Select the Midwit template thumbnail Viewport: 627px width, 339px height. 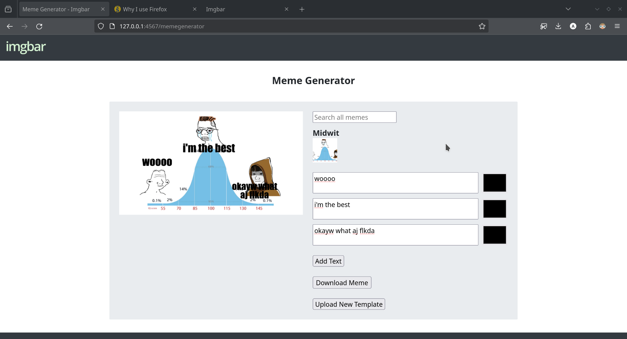325,150
